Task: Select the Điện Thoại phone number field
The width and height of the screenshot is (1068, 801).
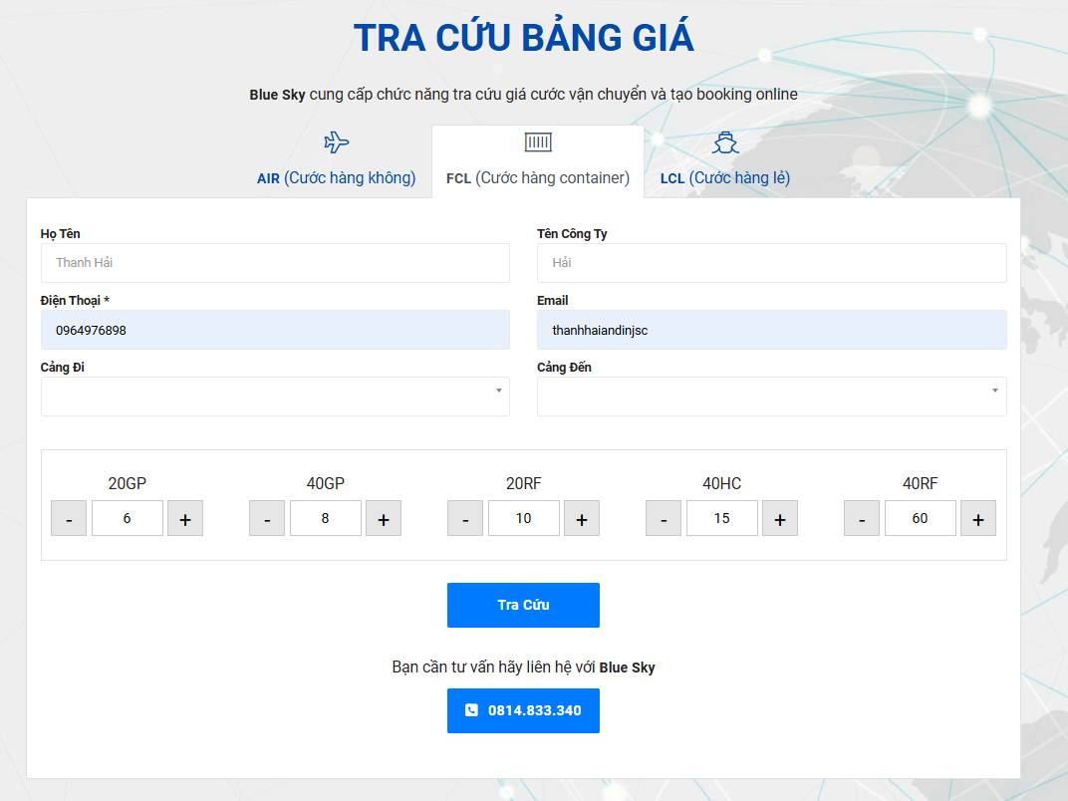Action: click(x=275, y=329)
